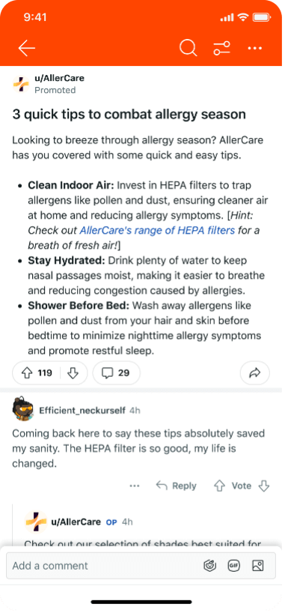Open AllerCare's range of HEPA filters link

tap(157, 230)
